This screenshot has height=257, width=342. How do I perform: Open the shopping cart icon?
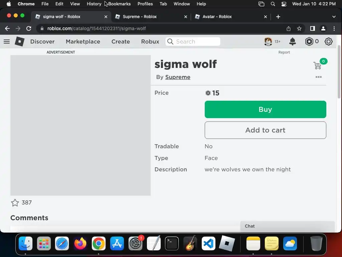click(317, 65)
